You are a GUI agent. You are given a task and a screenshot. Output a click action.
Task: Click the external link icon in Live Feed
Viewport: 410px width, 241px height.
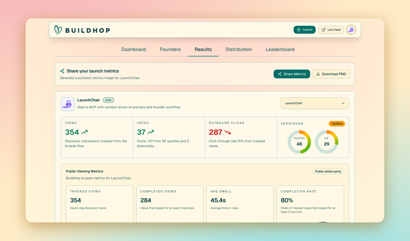pyautogui.click(x=323, y=30)
